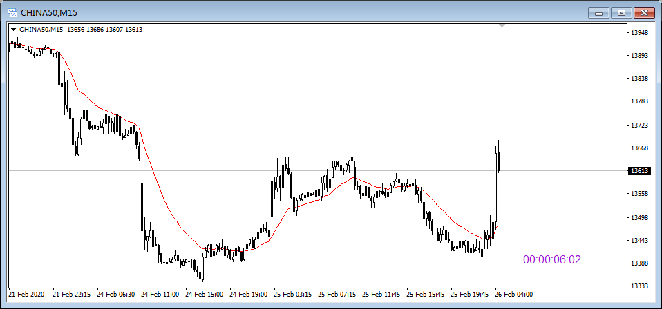Click price scale value 13498
This screenshot has height=309, width=662.
pyautogui.click(x=640, y=217)
